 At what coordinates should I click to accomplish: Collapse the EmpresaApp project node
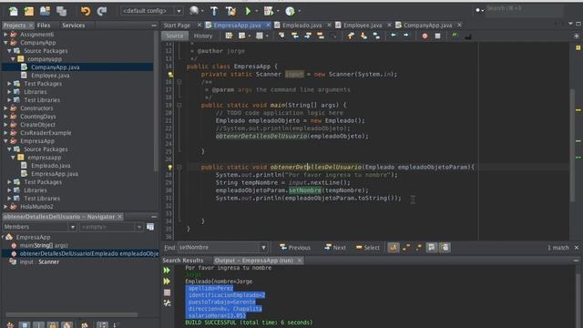(x=5, y=141)
